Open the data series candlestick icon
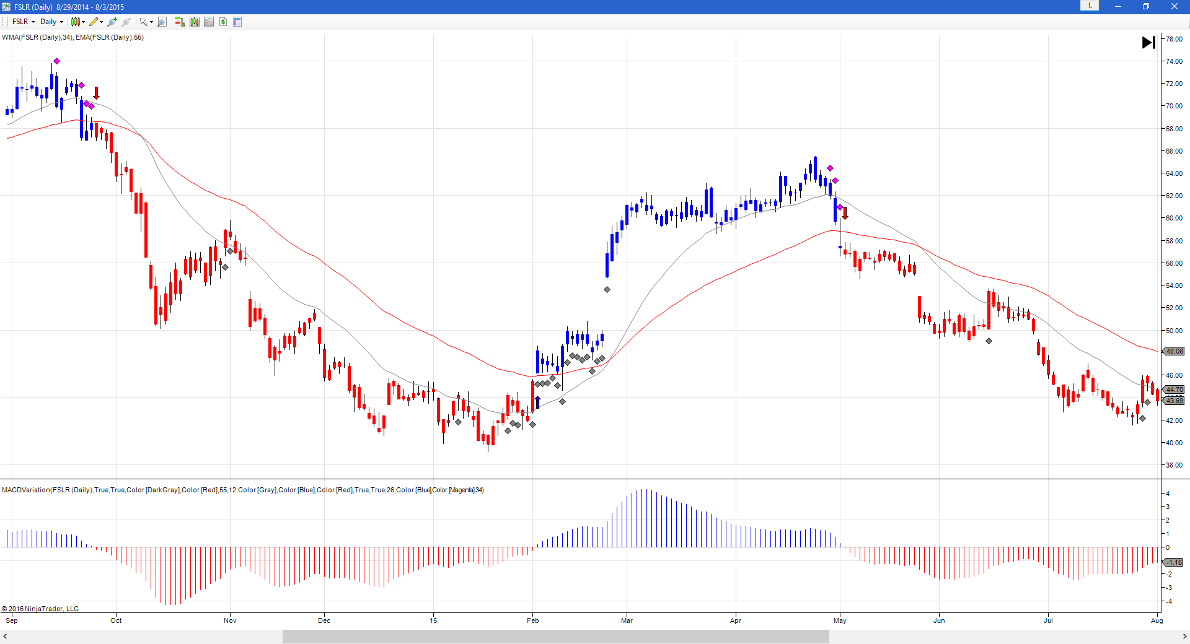1190x644 pixels. click(x=195, y=22)
